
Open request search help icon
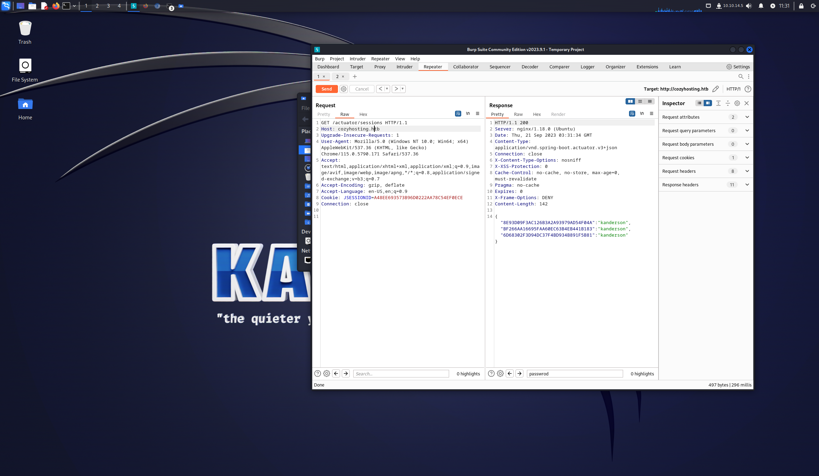point(317,374)
